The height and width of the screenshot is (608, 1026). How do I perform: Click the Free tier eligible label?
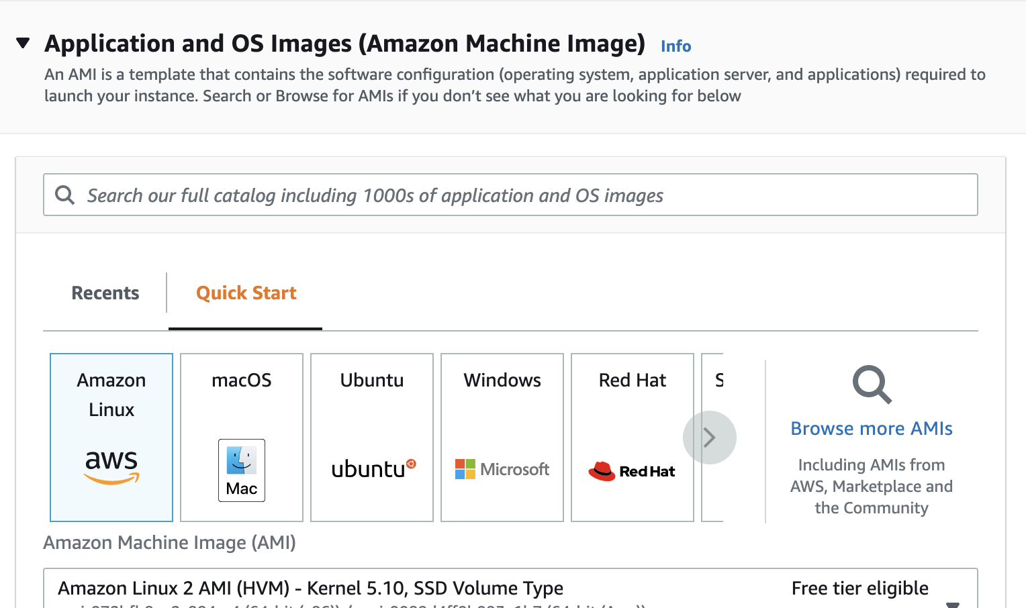click(859, 589)
